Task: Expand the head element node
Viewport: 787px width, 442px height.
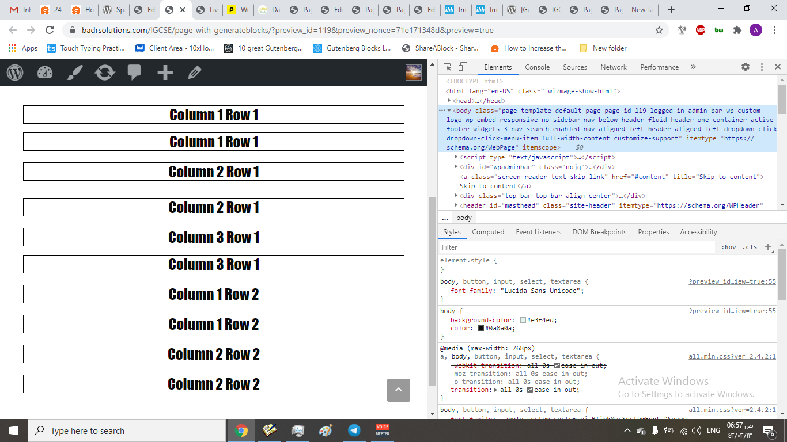Action: (x=449, y=101)
